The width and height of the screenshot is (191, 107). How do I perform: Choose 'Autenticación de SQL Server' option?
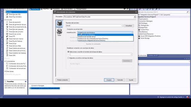(x=105, y=37)
